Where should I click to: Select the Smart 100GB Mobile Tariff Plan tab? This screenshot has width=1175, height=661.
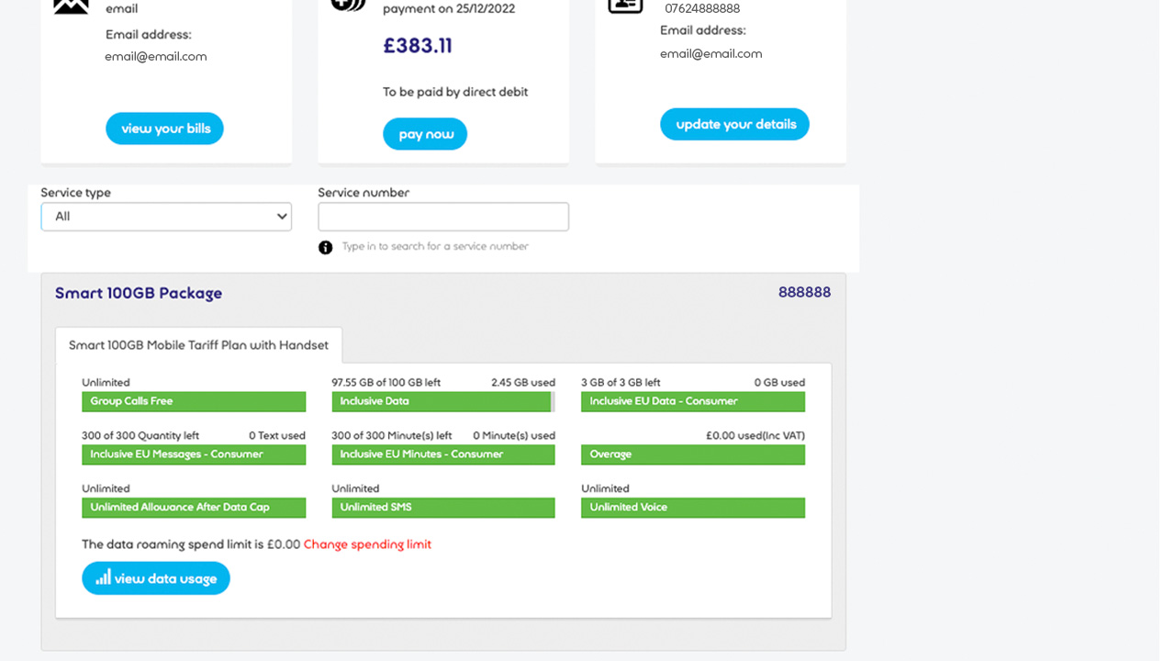[x=198, y=345]
